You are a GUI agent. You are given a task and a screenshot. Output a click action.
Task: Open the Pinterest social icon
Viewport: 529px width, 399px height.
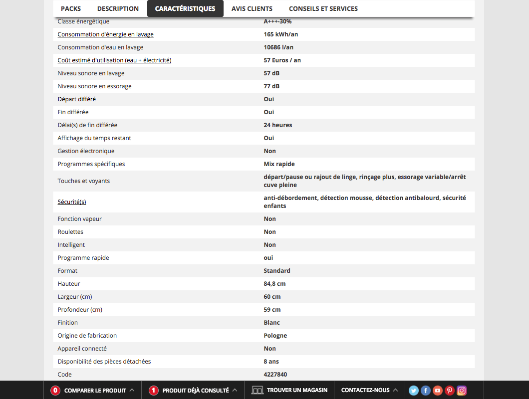pos(450,391)
